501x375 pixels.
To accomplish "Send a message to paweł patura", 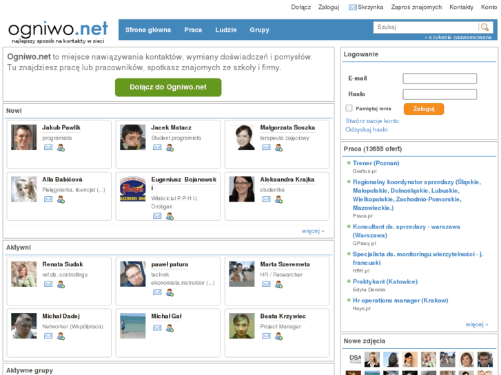I will (x=157, y=292).
